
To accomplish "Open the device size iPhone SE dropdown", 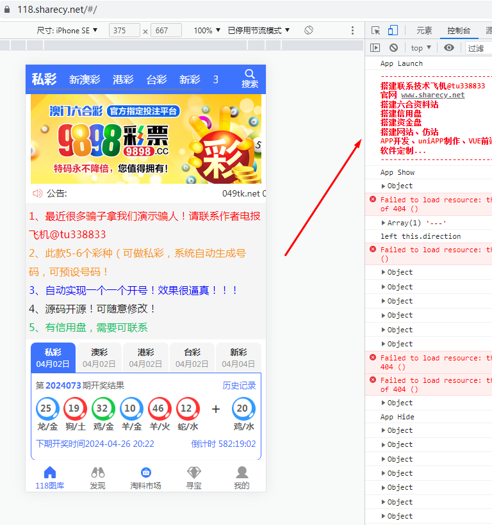I will (x=67, y=31).
